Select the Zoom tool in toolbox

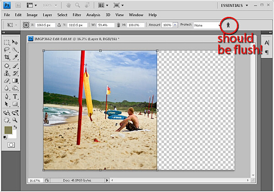coord(15,120)
